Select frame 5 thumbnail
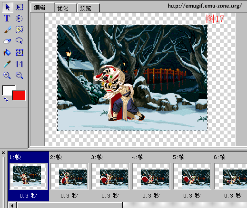This screenshot has height=208, width=247. click(x=192, y=176)
